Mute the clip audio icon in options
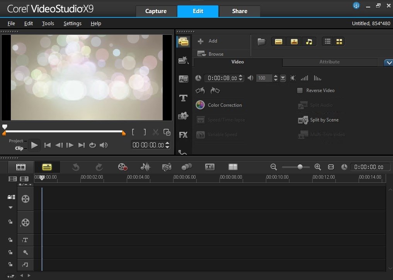Viewport: 393px width, 280px height. (x=293, y=78)
